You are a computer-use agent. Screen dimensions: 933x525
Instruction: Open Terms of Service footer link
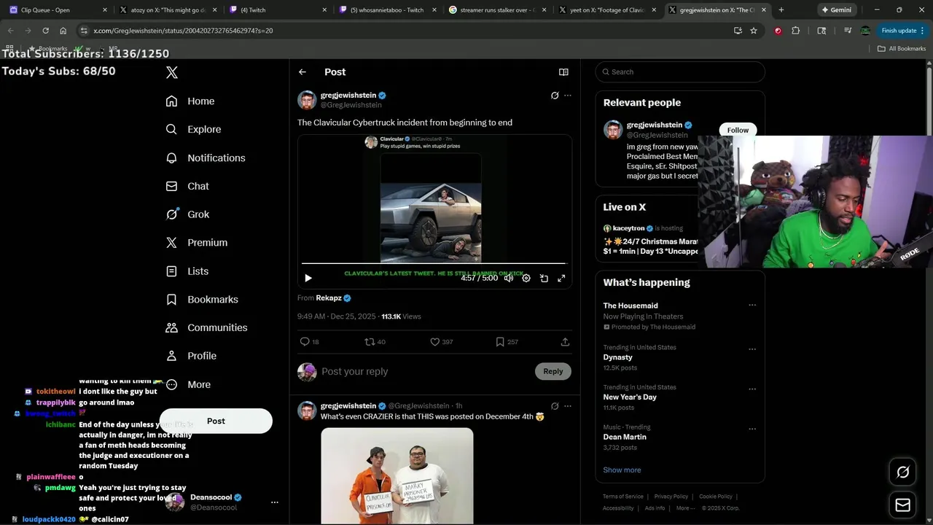[x=622, y=497]
